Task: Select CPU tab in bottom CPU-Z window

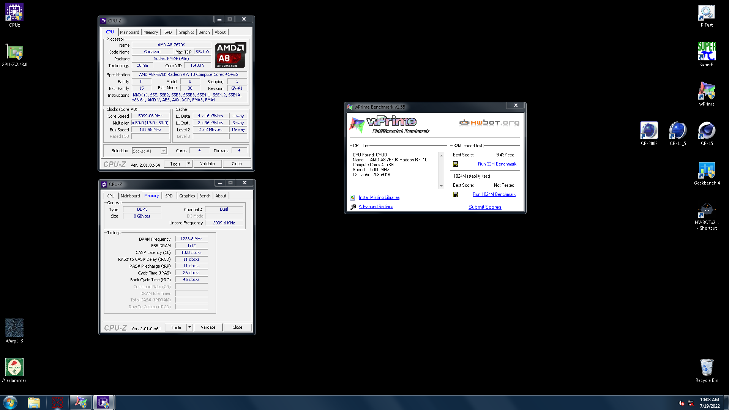Action: coord(110,196)
